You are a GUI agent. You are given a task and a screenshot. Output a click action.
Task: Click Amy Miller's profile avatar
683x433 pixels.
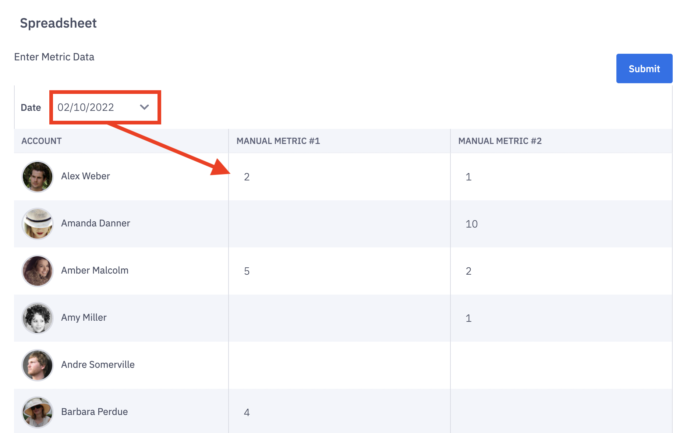[x=38, y=318]
